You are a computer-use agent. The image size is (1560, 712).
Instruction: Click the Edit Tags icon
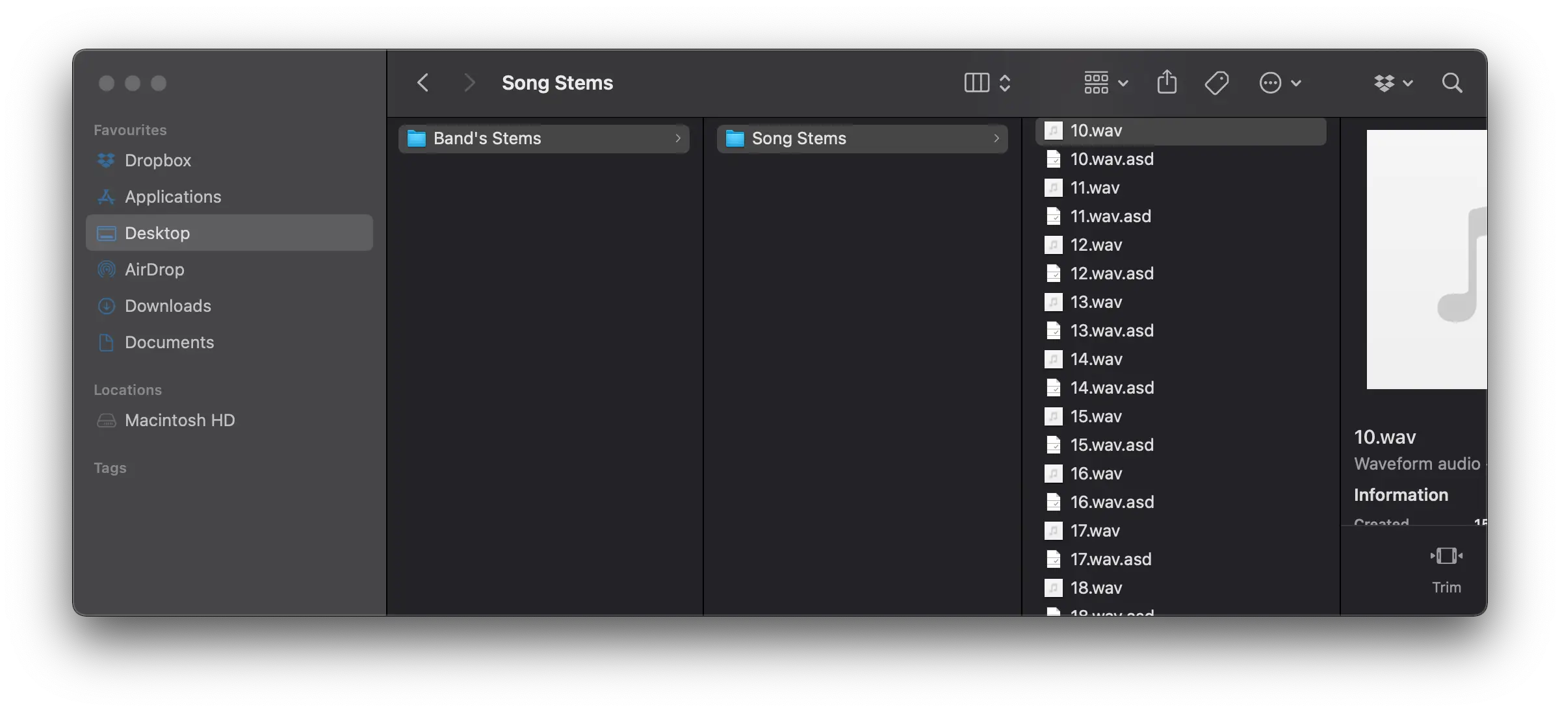click(x=1216, y=83)
